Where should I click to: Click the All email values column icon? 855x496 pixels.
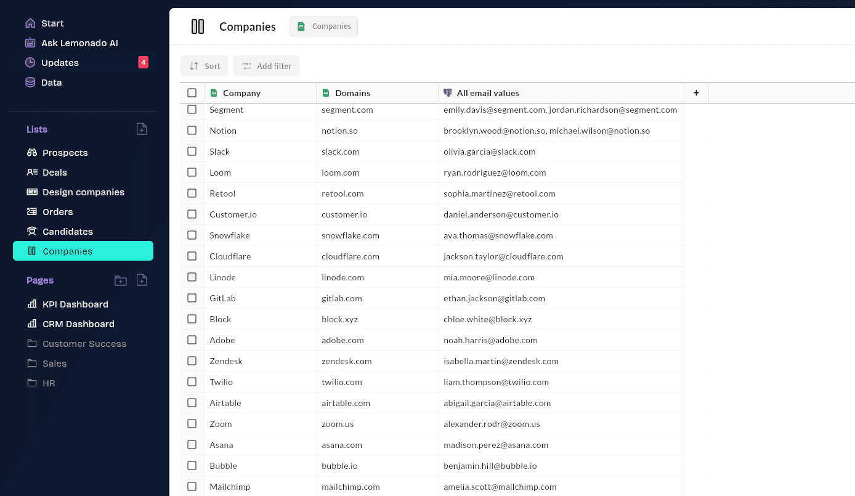click(448, 93)
